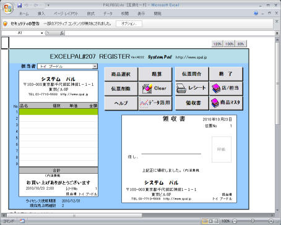Image resolution: width=281 pixels, height=225 pixels.
Task: Switch to Normal view in status bar
Action: 205,221
